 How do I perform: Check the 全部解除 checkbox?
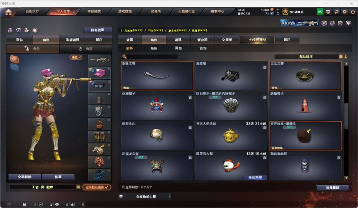coord(123,187)
